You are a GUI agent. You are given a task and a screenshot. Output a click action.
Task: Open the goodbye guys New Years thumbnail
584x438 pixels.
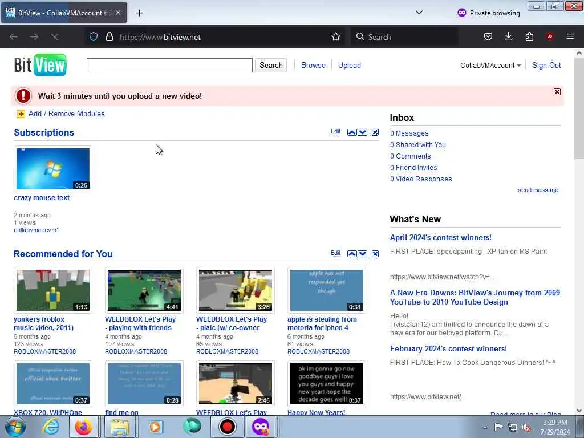click(x=327, y=384)
